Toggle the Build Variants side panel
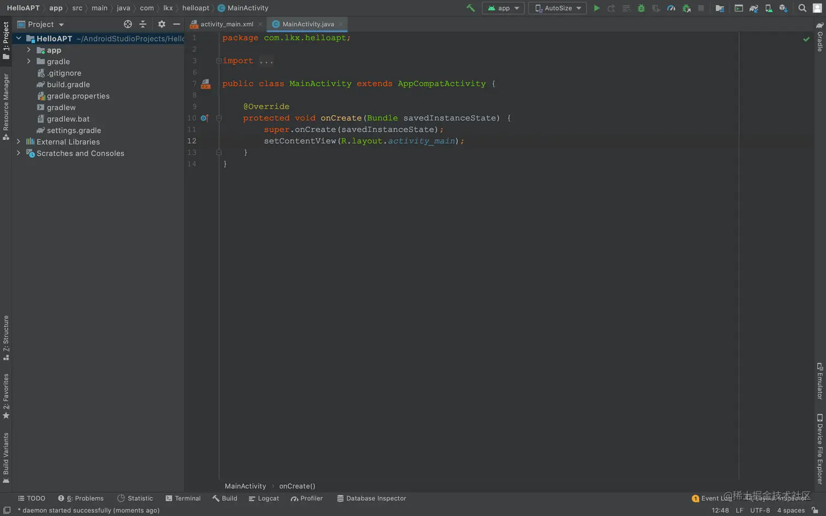The width and height of the screenshot is (826, 516). (6, 457)
